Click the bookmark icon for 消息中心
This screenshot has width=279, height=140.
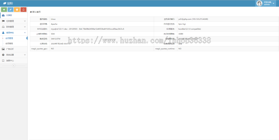pyautogui.click(x=3, y=61)
